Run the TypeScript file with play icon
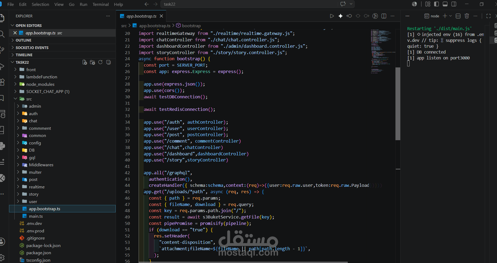The image size is (497, 263). [332, 16]
